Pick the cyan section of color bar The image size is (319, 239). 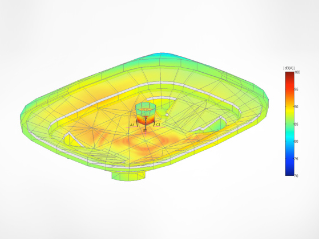pyautogui.click(x=289, y=139)
